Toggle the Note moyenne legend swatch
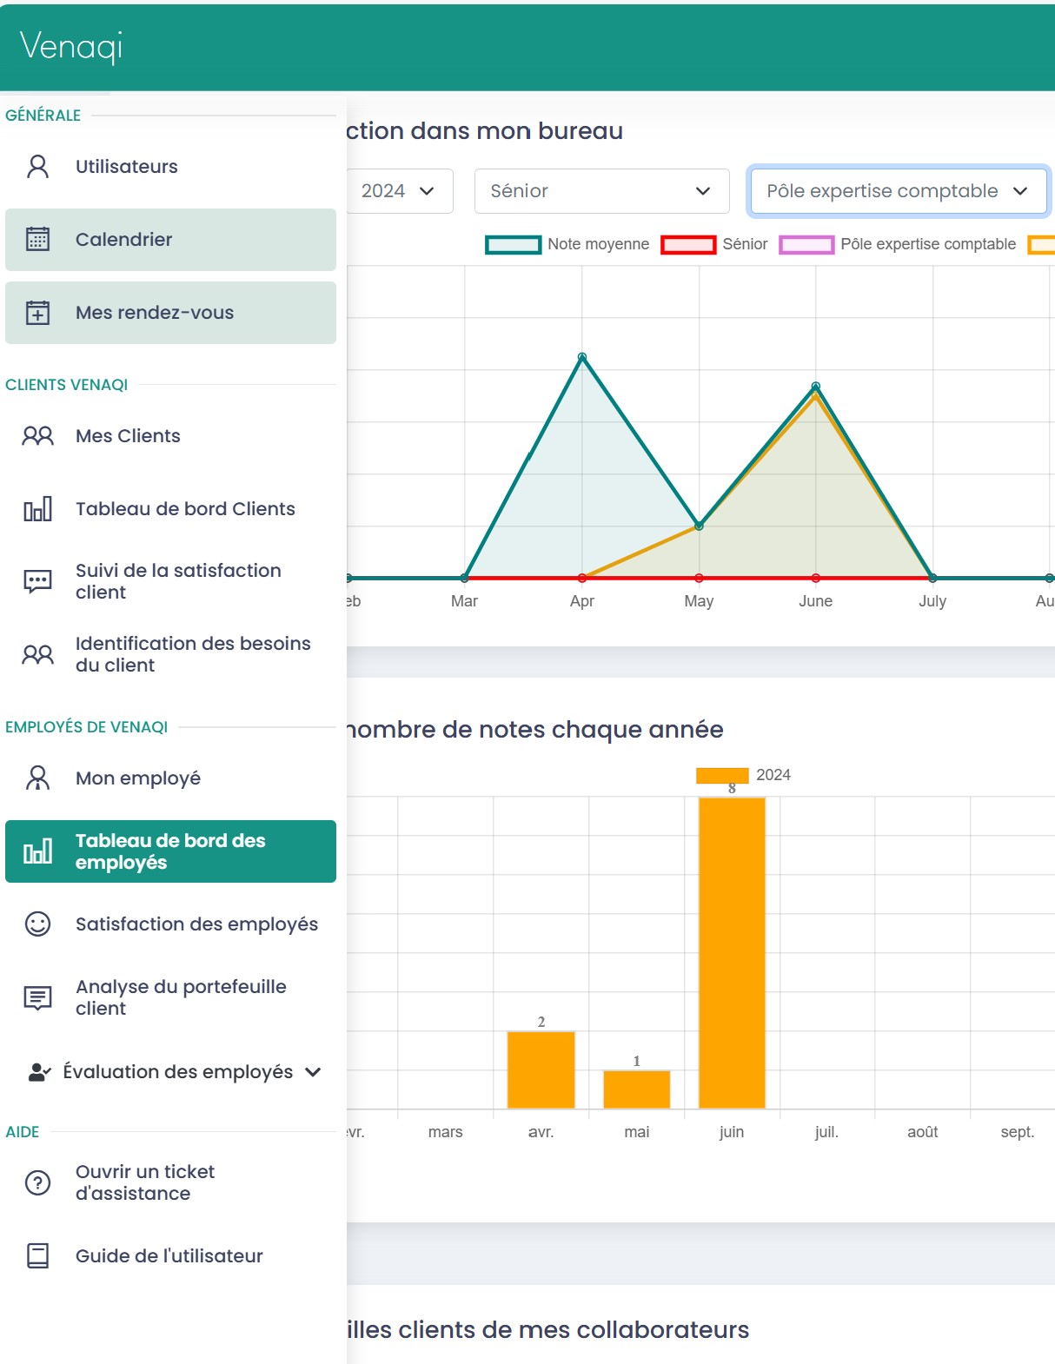This screenshot has height=1364, width=1055. (514, 244)
